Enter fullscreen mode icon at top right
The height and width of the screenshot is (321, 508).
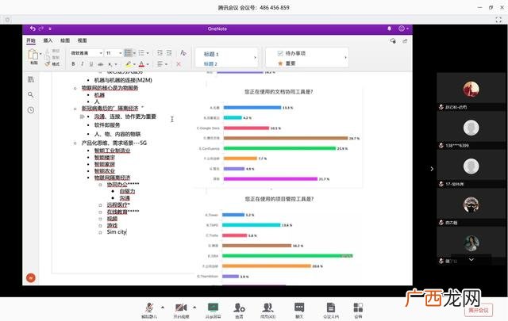click(x=498, y=20)
